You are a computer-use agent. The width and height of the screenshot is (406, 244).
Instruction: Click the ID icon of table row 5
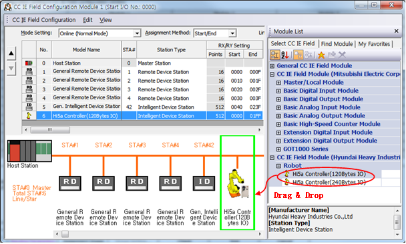pyautogui.click(x=29, y=107)
